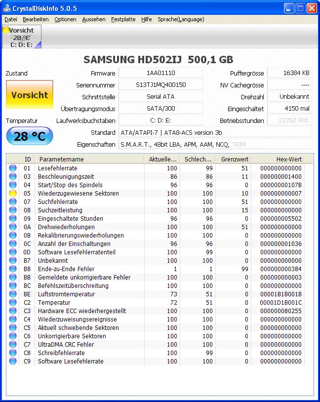
Task: Click the Hex-Wert column header
Action: pos(278,159)
